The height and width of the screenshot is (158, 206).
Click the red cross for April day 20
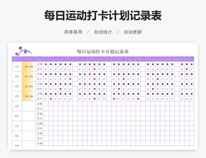pos(138,99)
